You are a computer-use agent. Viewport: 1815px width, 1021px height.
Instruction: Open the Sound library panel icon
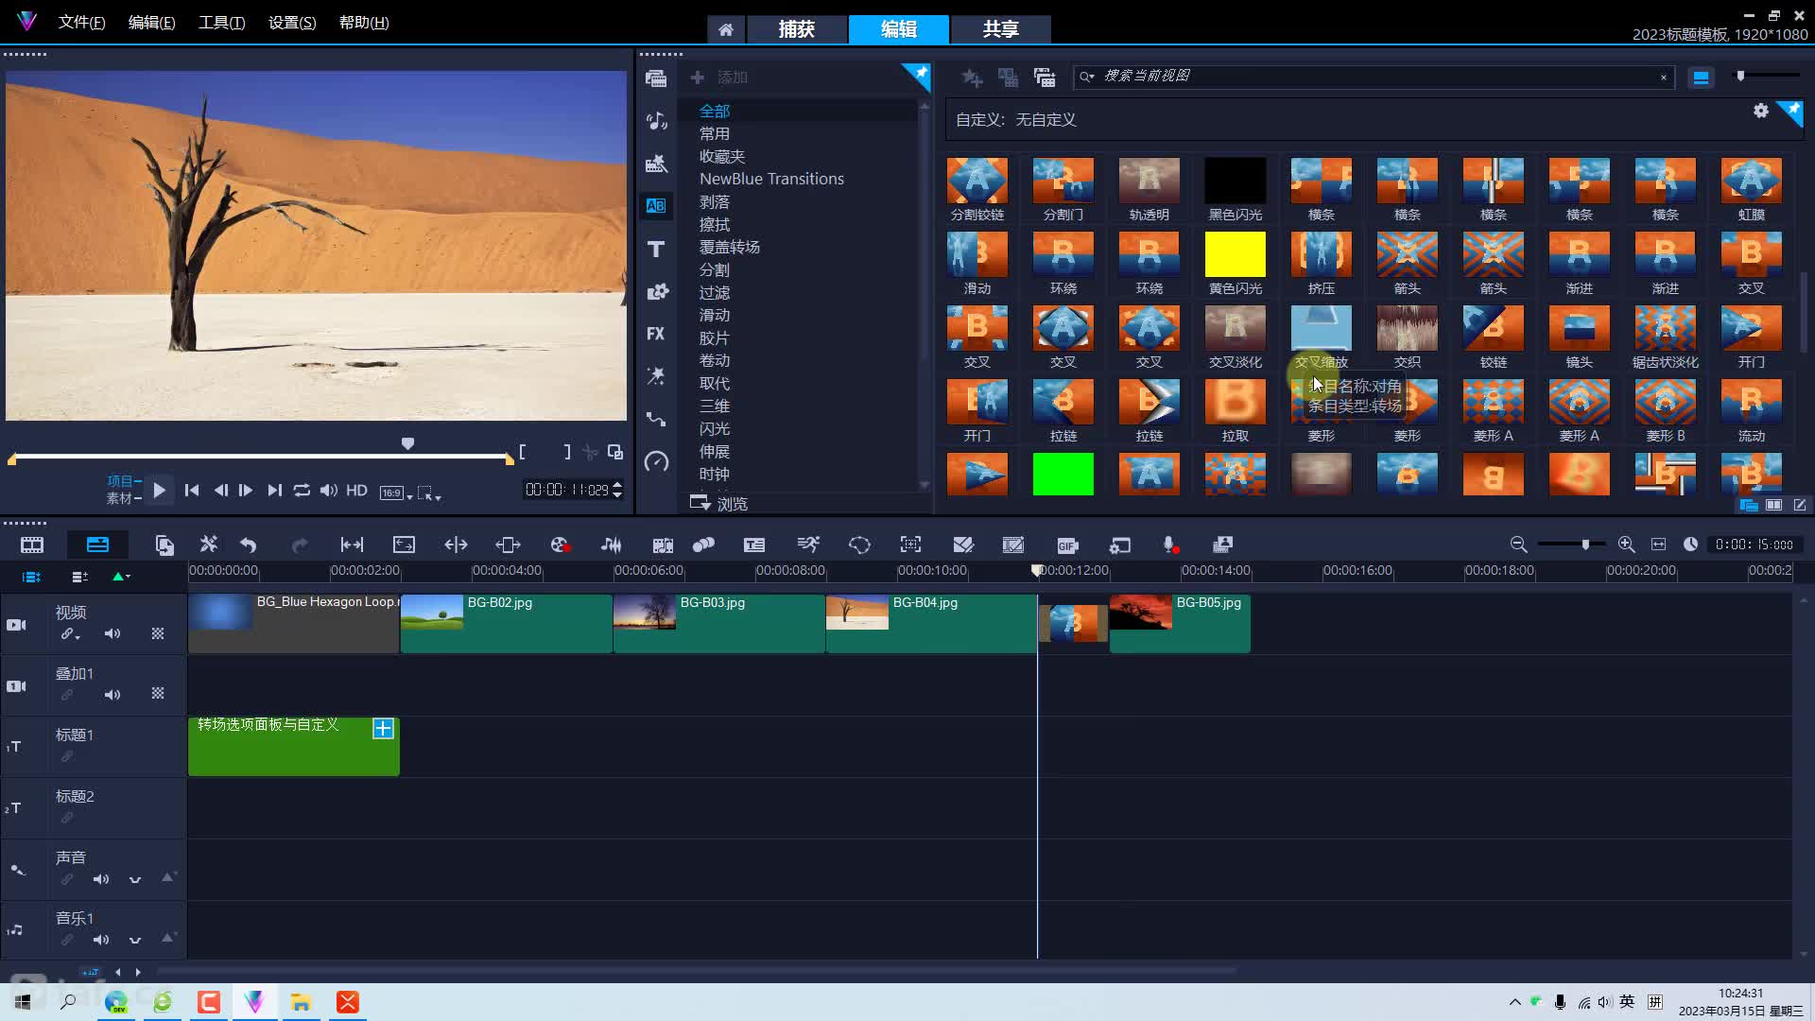tap(656, 121)
